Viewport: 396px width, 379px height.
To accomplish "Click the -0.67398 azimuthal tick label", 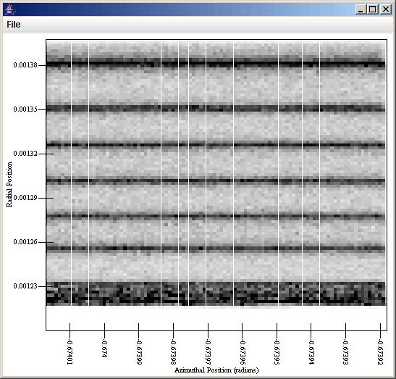I will (x=173, y=352).
